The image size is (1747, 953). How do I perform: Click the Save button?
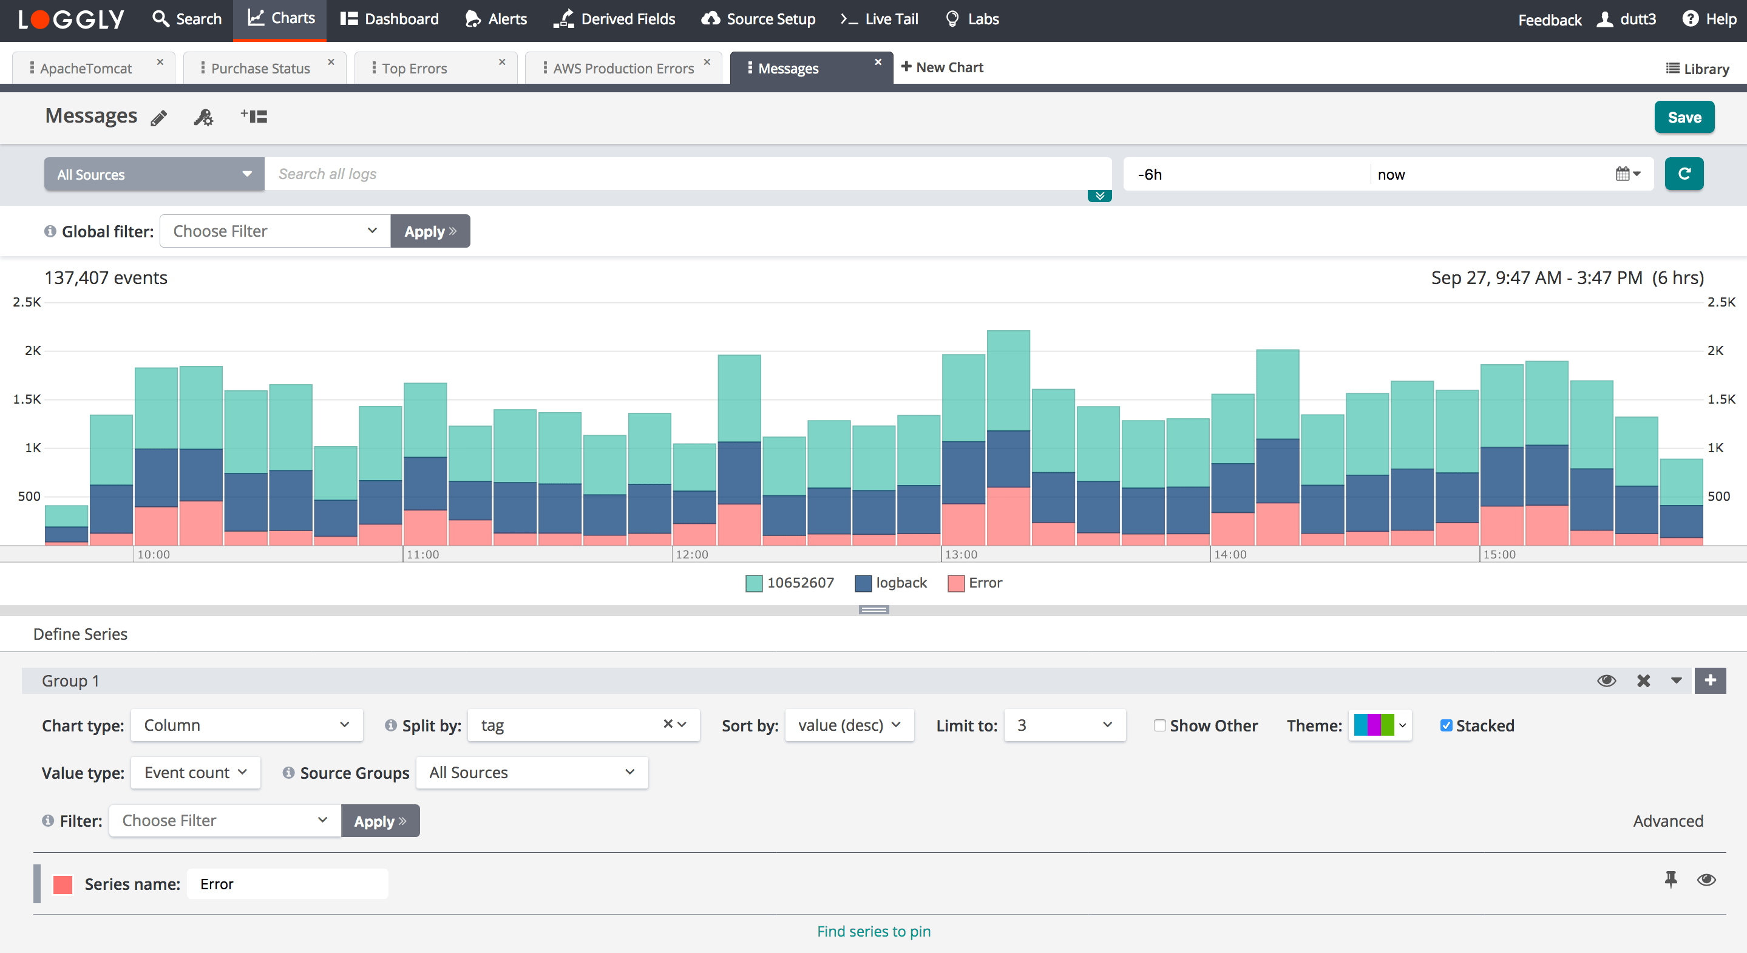click(x=1683, y=117)
